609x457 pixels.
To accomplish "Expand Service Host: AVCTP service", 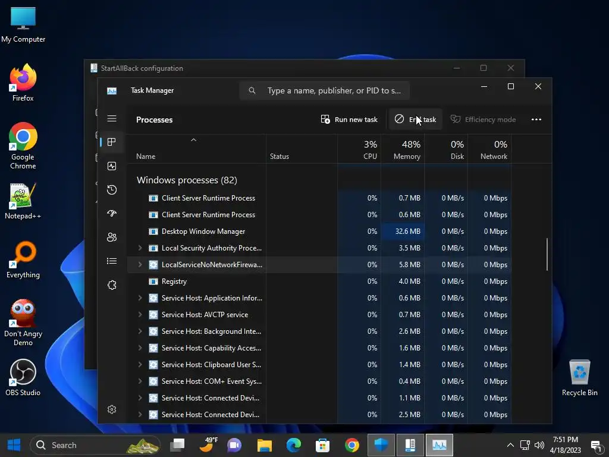I will click(x=140, y=315).
